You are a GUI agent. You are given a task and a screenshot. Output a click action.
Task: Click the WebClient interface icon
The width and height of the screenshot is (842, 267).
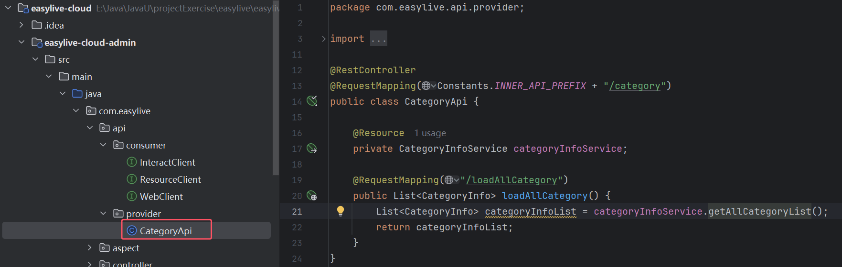[132, 196]
